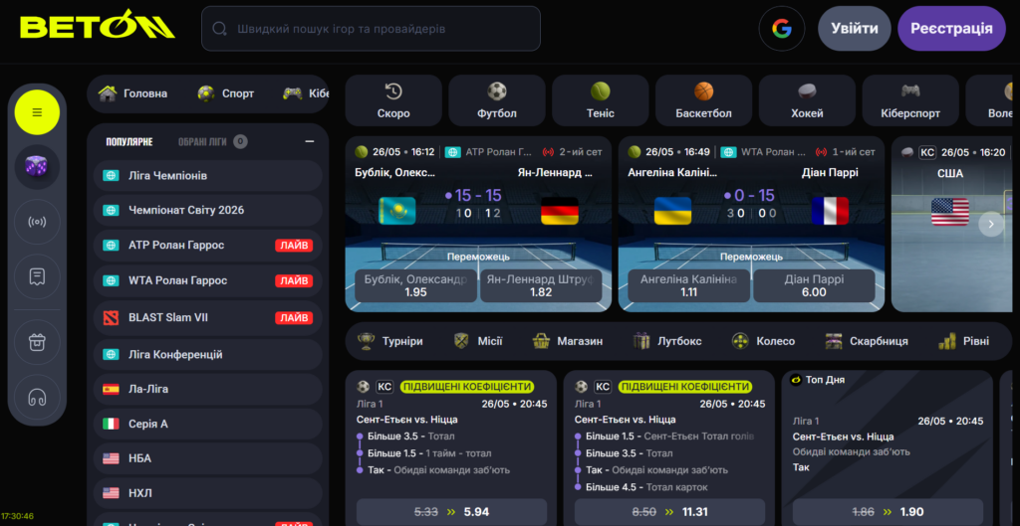Viewport: 1020px width, 526px height.
Task: Switch to Спорт tab
Action: coord(226,93)
